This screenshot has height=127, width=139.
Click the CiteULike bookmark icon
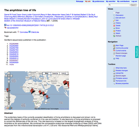(30, 32)
